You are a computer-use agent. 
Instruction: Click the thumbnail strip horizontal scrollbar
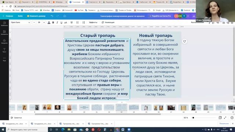(x=98, y=114)
